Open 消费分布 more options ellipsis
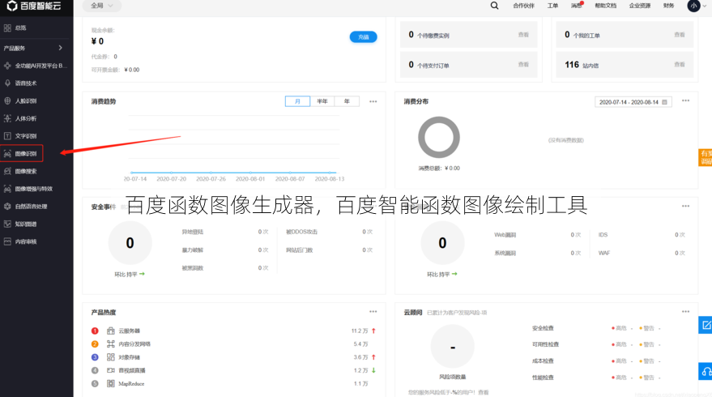 (685, 100)
